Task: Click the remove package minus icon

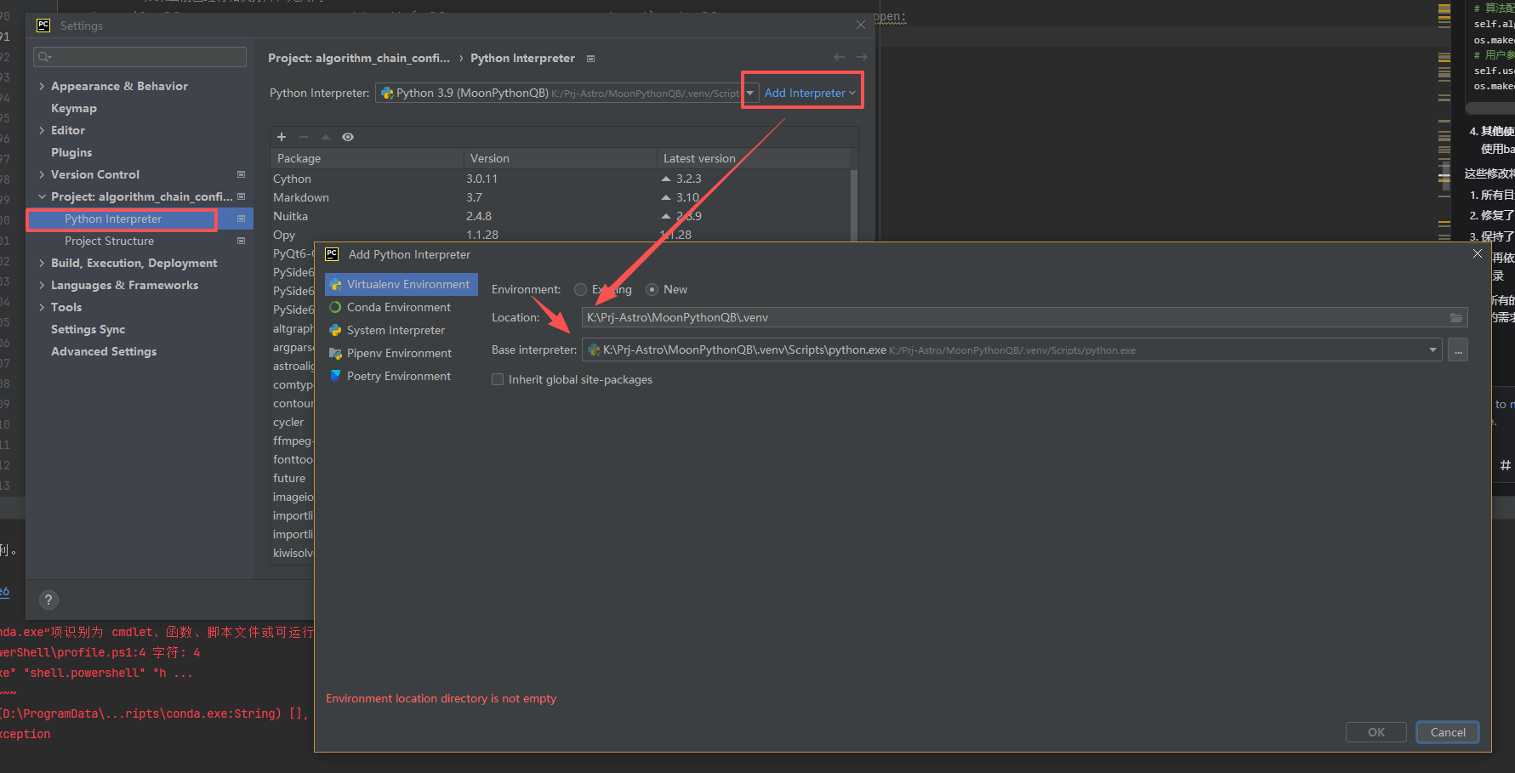Action: [304, 137]
